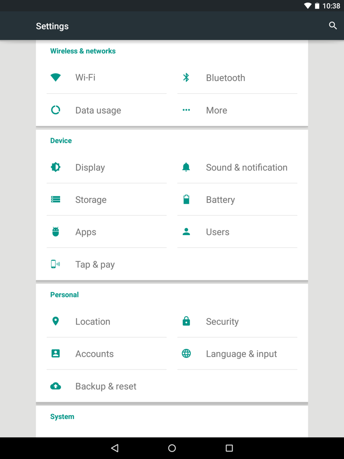Tap the Battery icon in Device section
The height and width of the screenshot is (459, 344).
click(186, 200)
